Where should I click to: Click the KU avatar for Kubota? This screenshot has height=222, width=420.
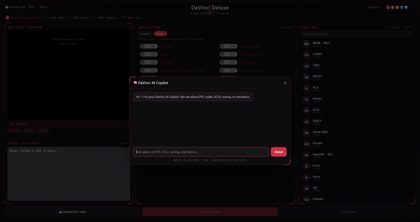(307, 200)
